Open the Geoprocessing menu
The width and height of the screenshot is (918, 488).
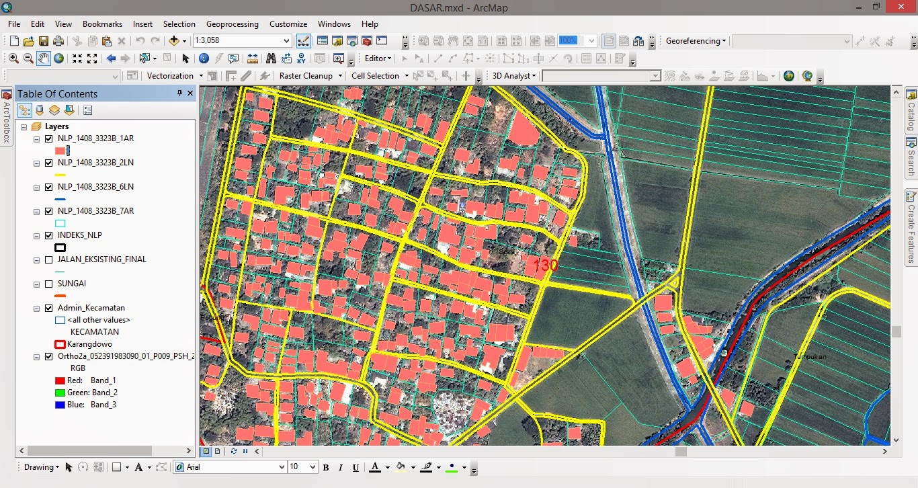(x=232, y=24)
